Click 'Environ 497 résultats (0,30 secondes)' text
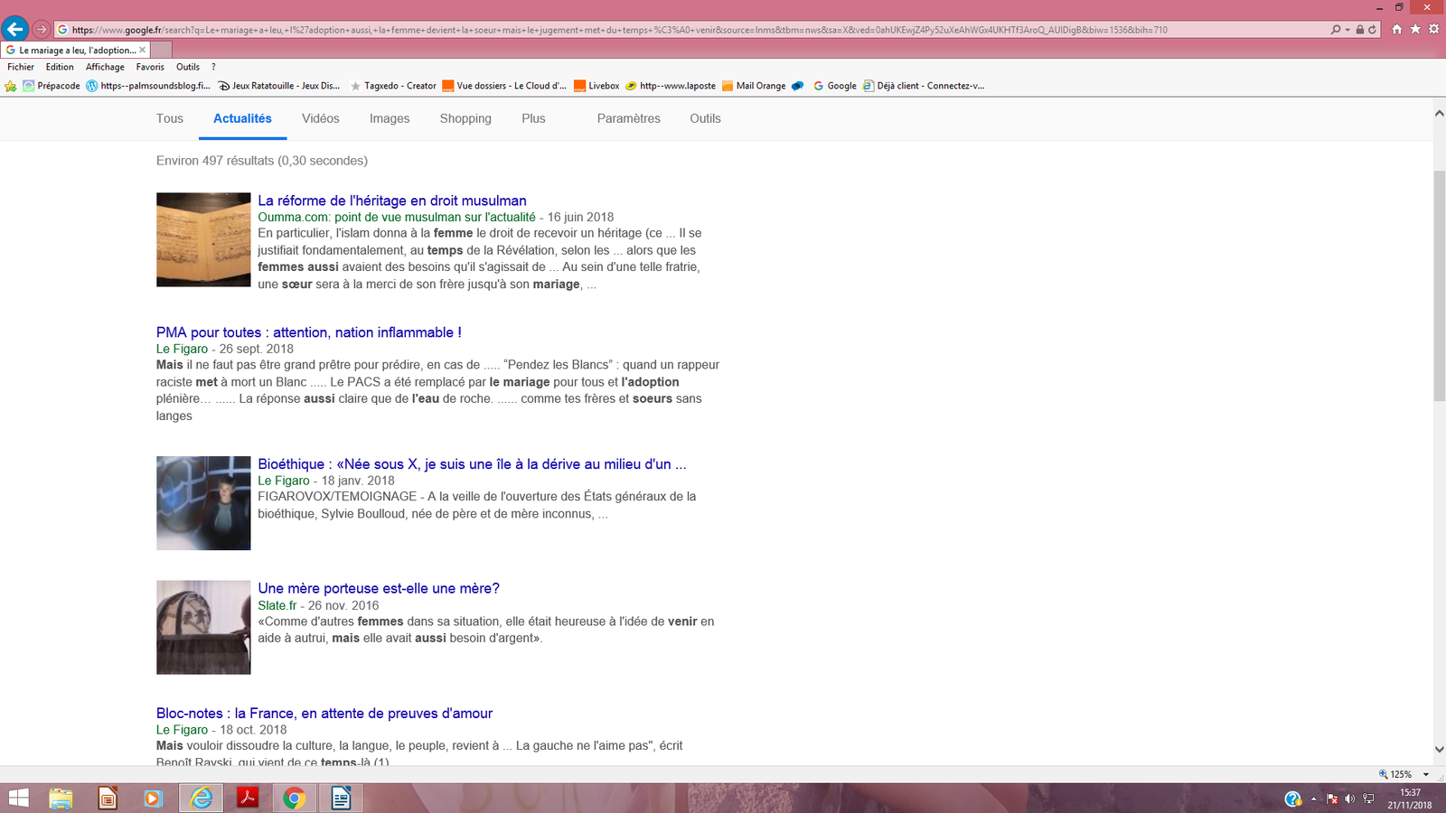Image resolution: width=1446 pixels, height=813 pixels. point(262,161)
